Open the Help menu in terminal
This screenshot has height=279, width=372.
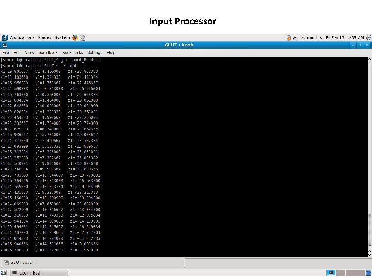tap(111, 52)
